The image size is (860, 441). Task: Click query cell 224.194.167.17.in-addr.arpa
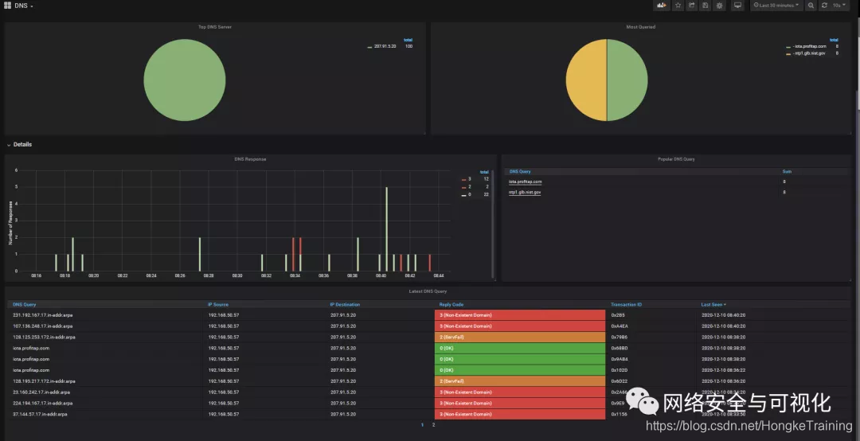pyautogui.click(x=43, y=403)
